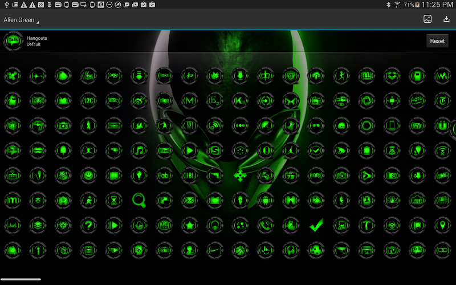This screenshot has width=456, height=285.
Task: Tap the download icon in the top bar
Action: [x=446, y=19]
